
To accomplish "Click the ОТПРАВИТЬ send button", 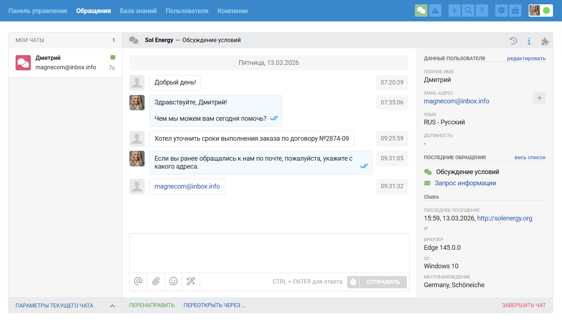I will click(383, 282).
